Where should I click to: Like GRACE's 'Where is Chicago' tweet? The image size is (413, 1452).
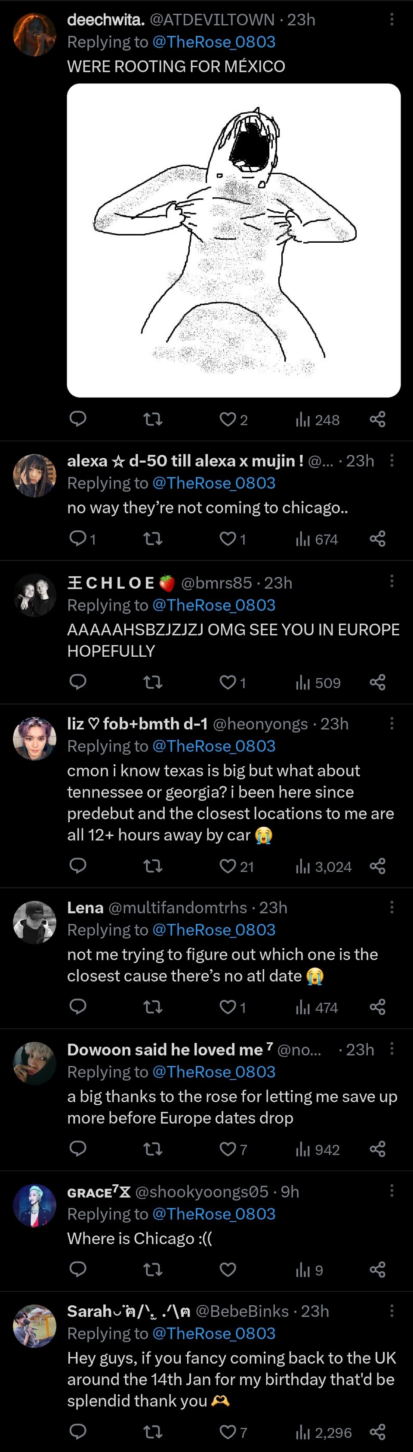(228, 1270)
